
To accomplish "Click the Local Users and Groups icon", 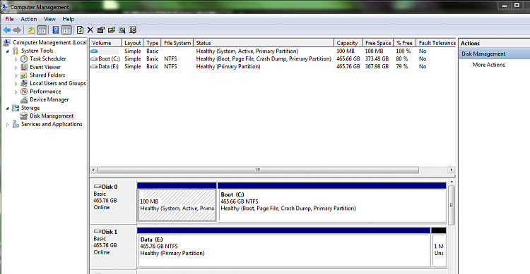I will click(24, 83).
